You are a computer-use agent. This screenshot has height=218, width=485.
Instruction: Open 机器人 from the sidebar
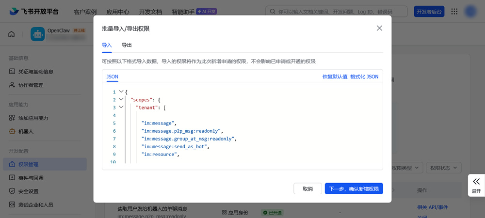tap(26, 131)
